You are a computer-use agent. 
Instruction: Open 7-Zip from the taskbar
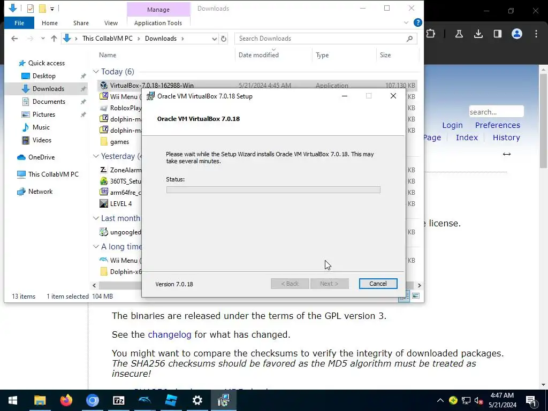coord(118,400)
